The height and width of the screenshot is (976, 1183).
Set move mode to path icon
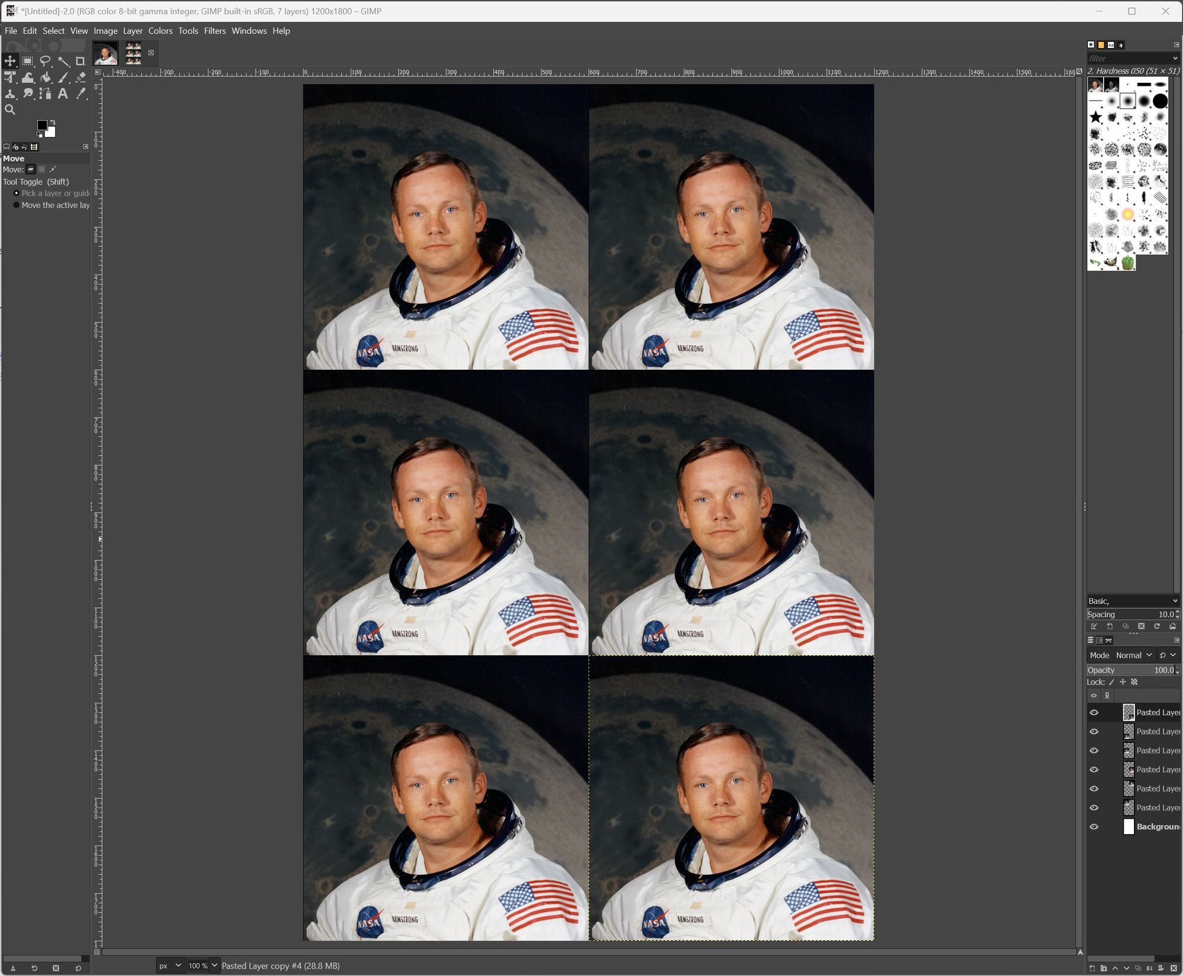coord(53,170)
